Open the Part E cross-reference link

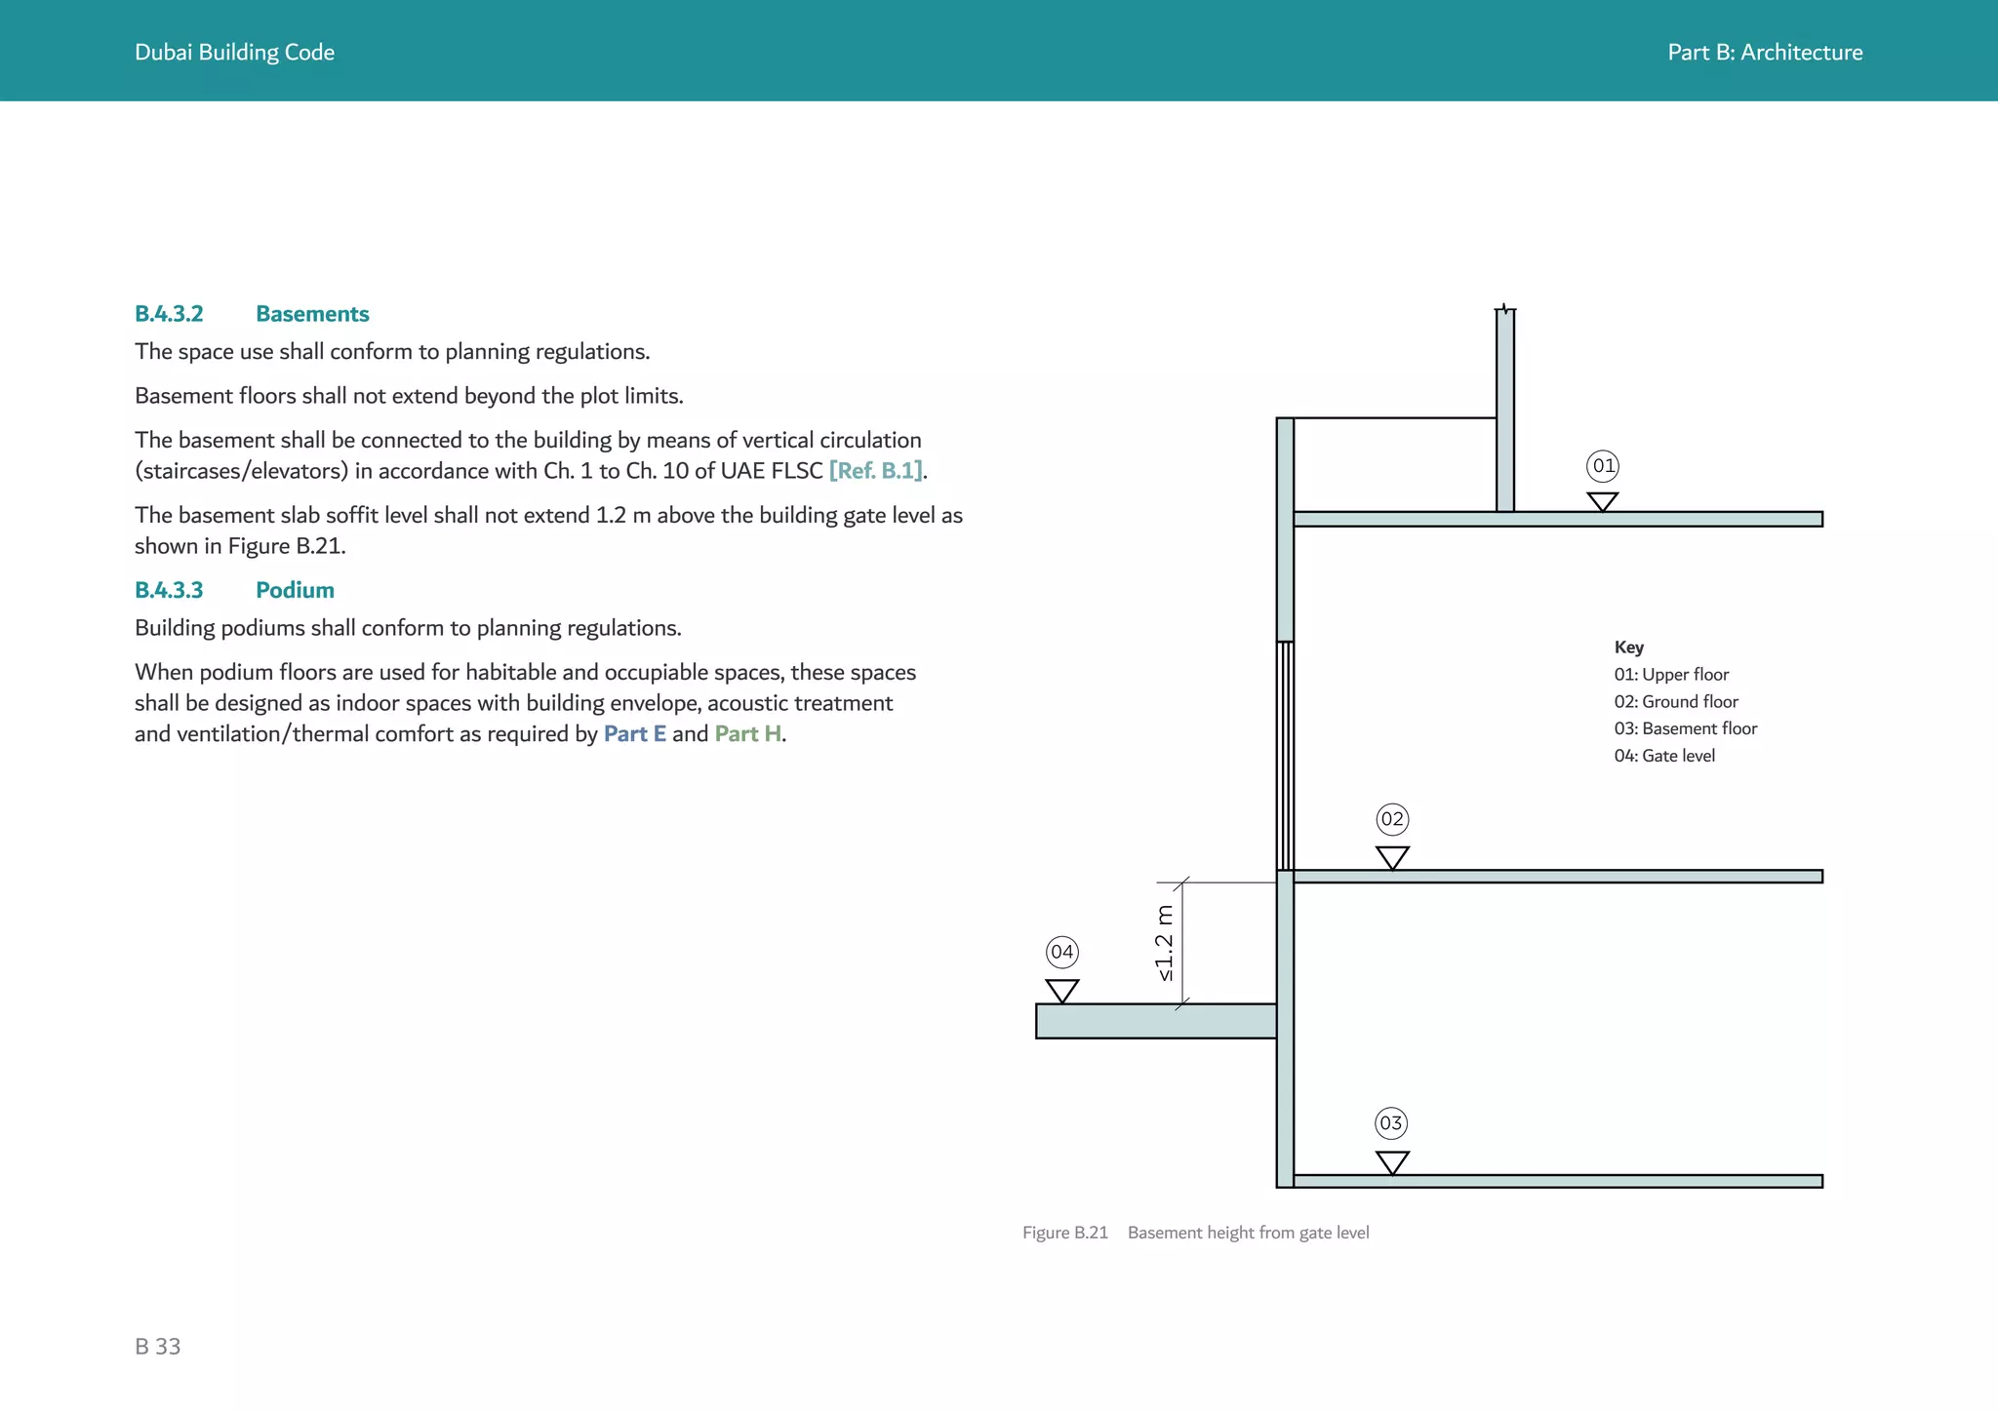click(634, 734)
